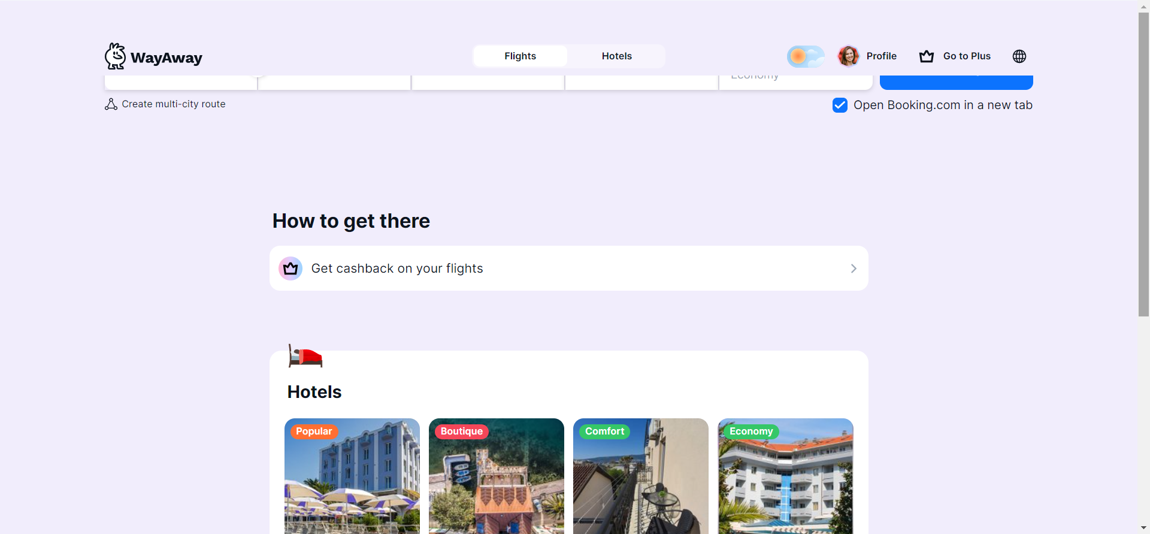This screenshot has height=534, width=1150.
Task: Open the Boutique hotel thumbnail
Action: [497, 476]
